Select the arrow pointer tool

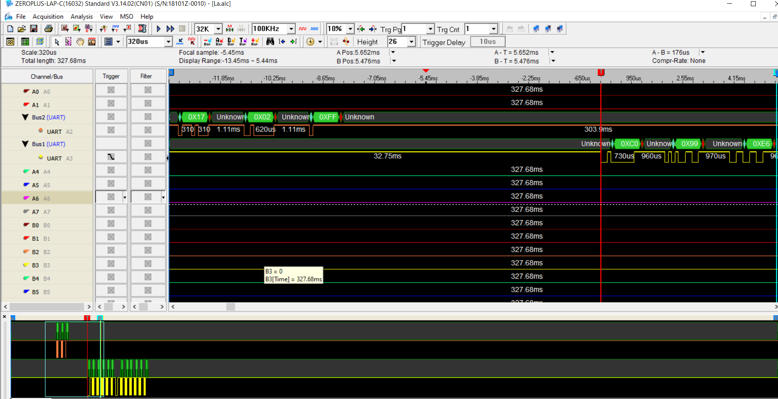click(57, 42)
